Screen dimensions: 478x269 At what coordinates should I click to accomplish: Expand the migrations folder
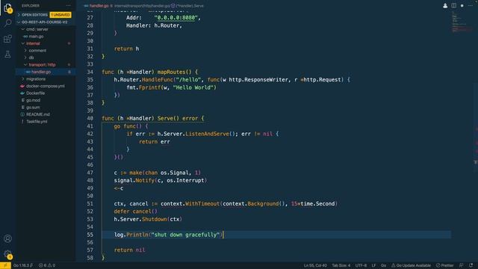(23, 78)
